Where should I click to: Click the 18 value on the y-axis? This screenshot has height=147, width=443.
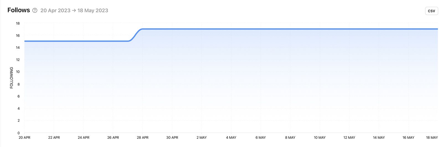[x=18, y=23]
